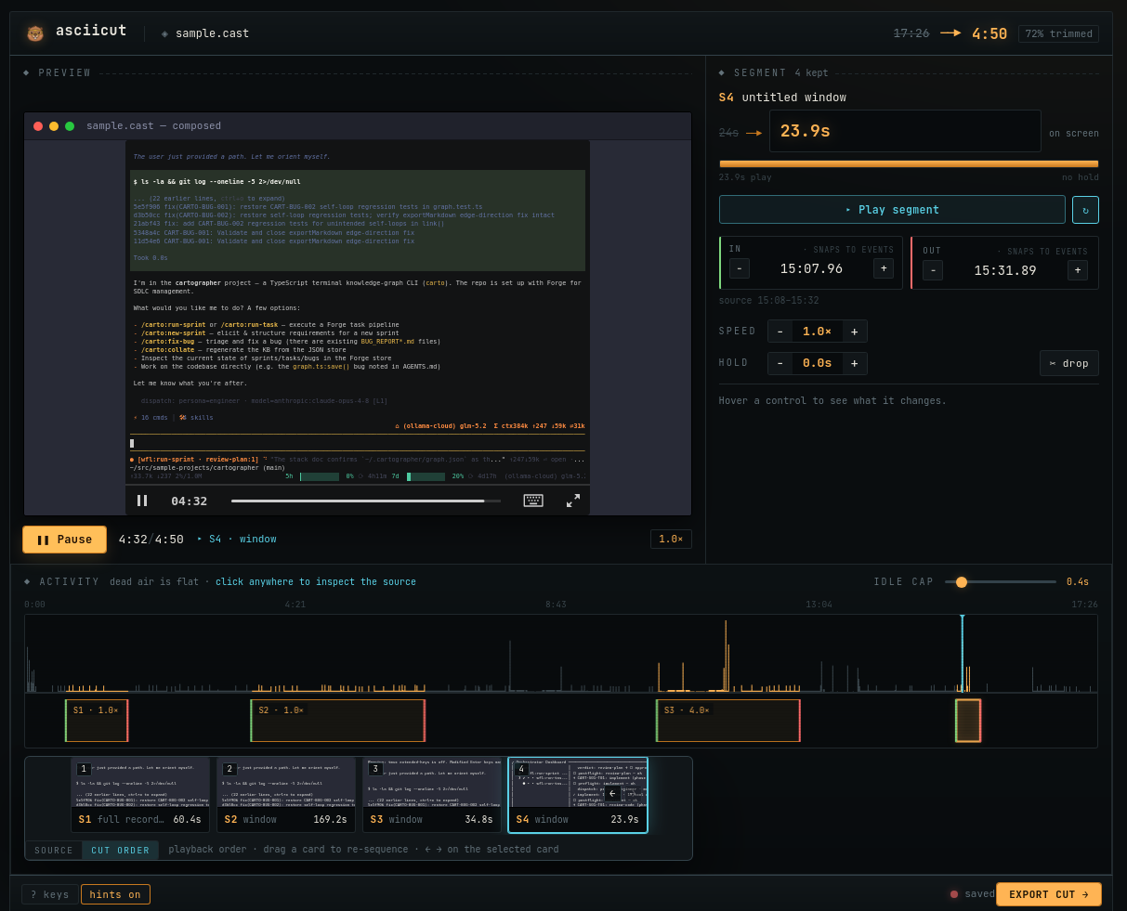Click the asciicut logo icon
This screenshot has height=911, width=1127.
[35, 33]
